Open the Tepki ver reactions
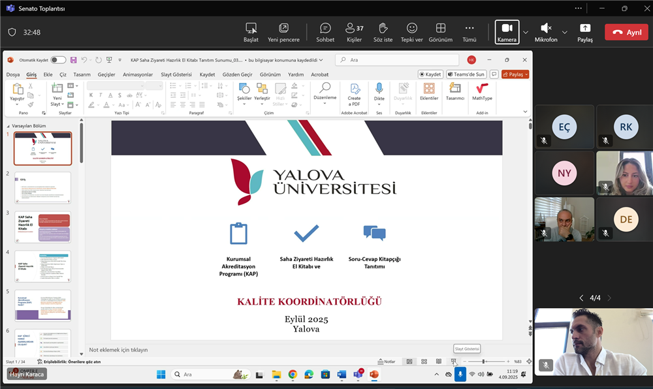653x389 pixels. pos(411,33)
